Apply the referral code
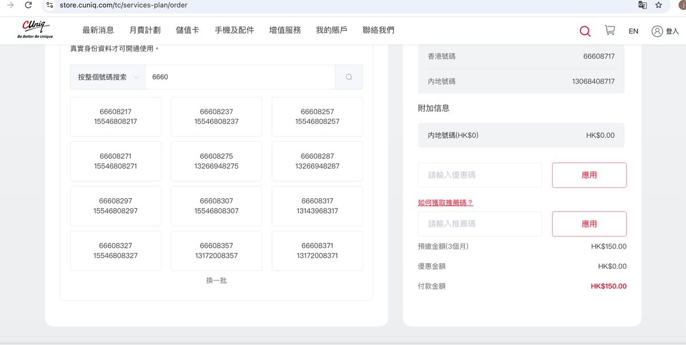Image resolution: width=686 pixels, height=345 pixels. point(589,224)
